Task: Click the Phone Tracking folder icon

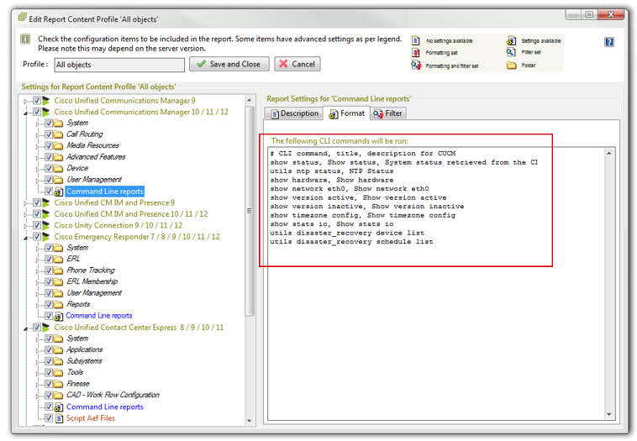Action: coord(59,270)
